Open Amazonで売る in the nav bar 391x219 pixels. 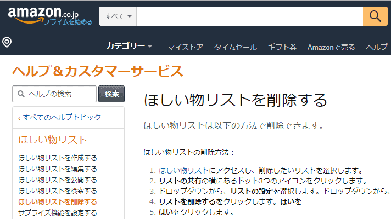331,47
